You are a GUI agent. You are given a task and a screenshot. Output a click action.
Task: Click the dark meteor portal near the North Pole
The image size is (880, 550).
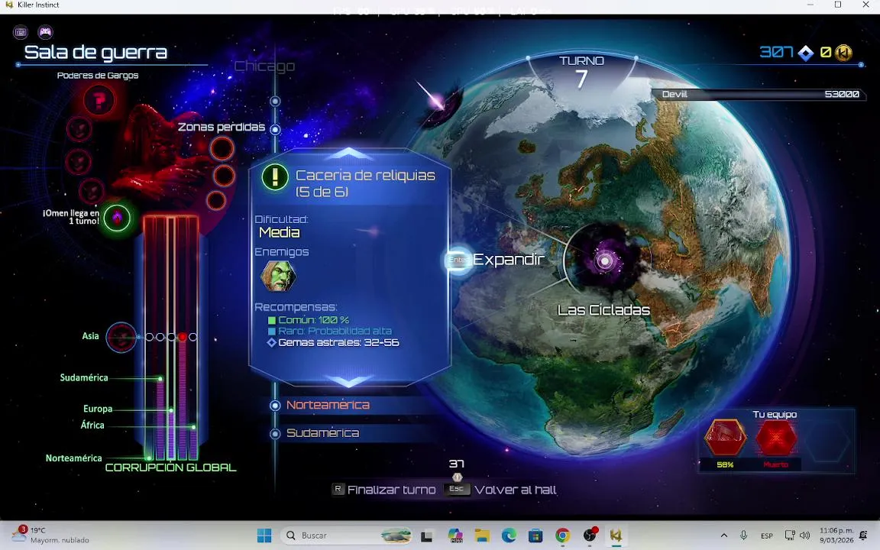pos(441,105)
